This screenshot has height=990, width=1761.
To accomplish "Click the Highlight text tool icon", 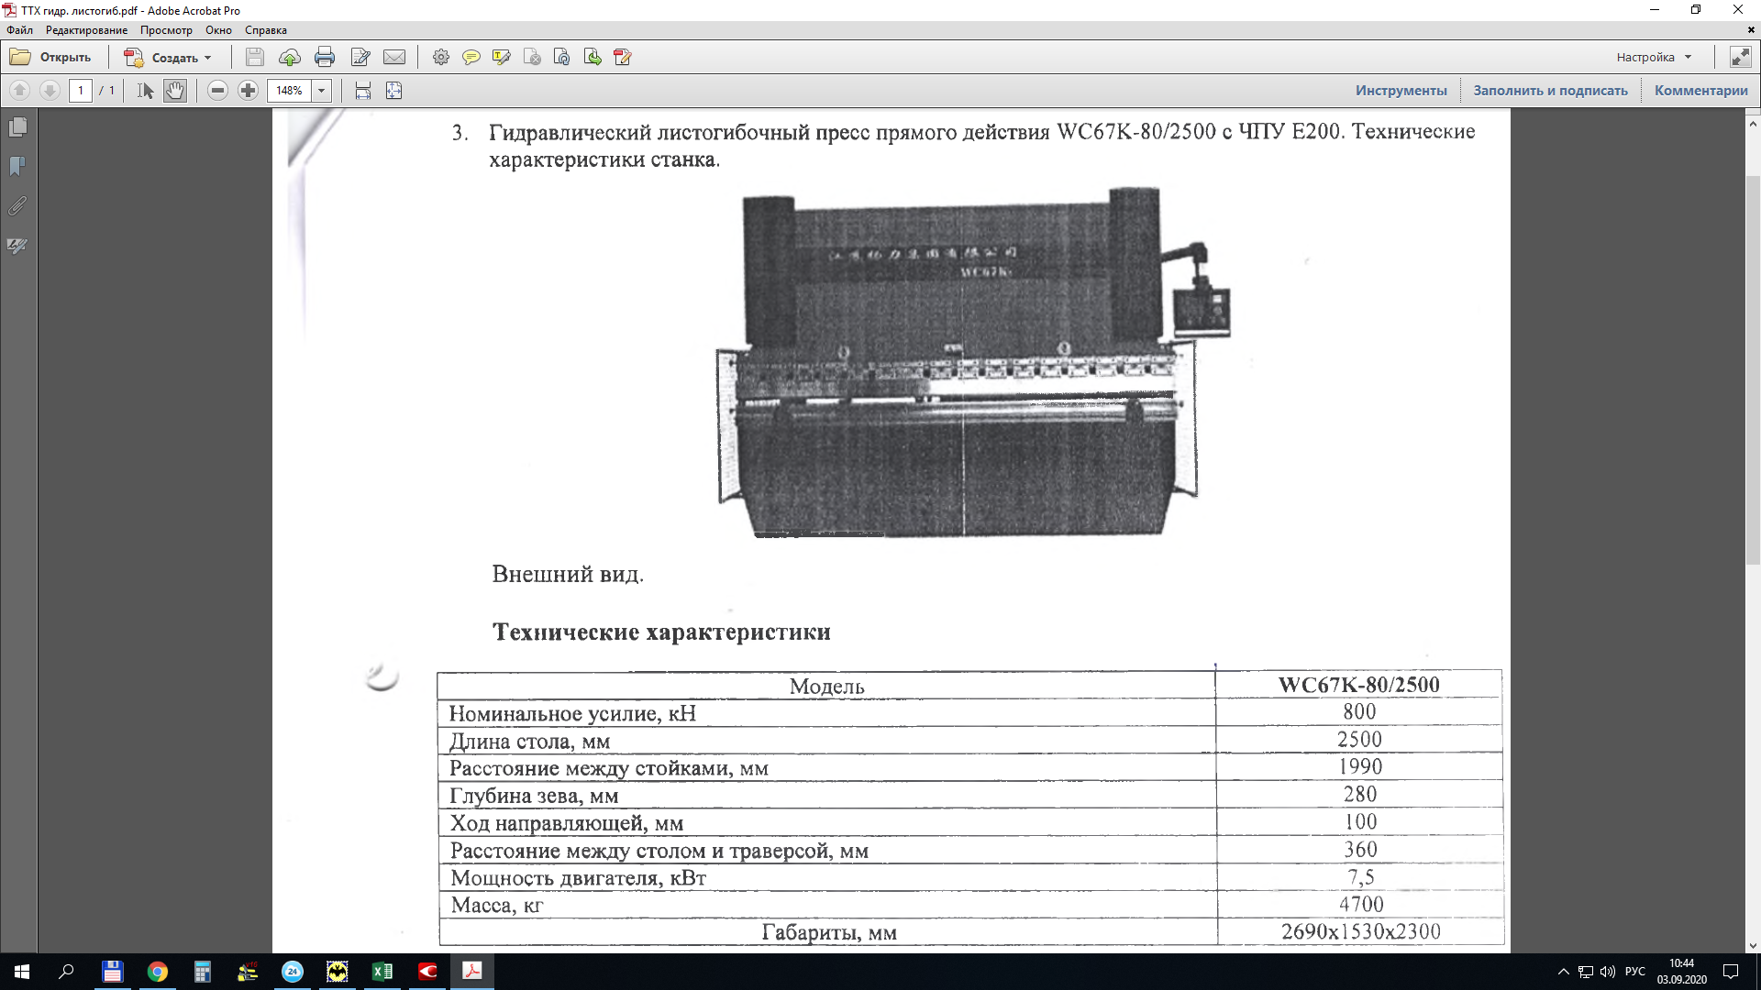I will tap(501, 57).
